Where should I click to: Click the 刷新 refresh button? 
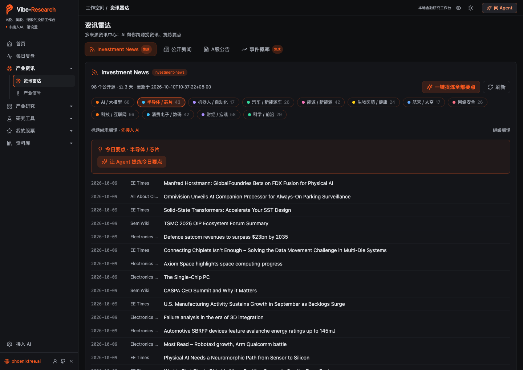click(496, 87)
